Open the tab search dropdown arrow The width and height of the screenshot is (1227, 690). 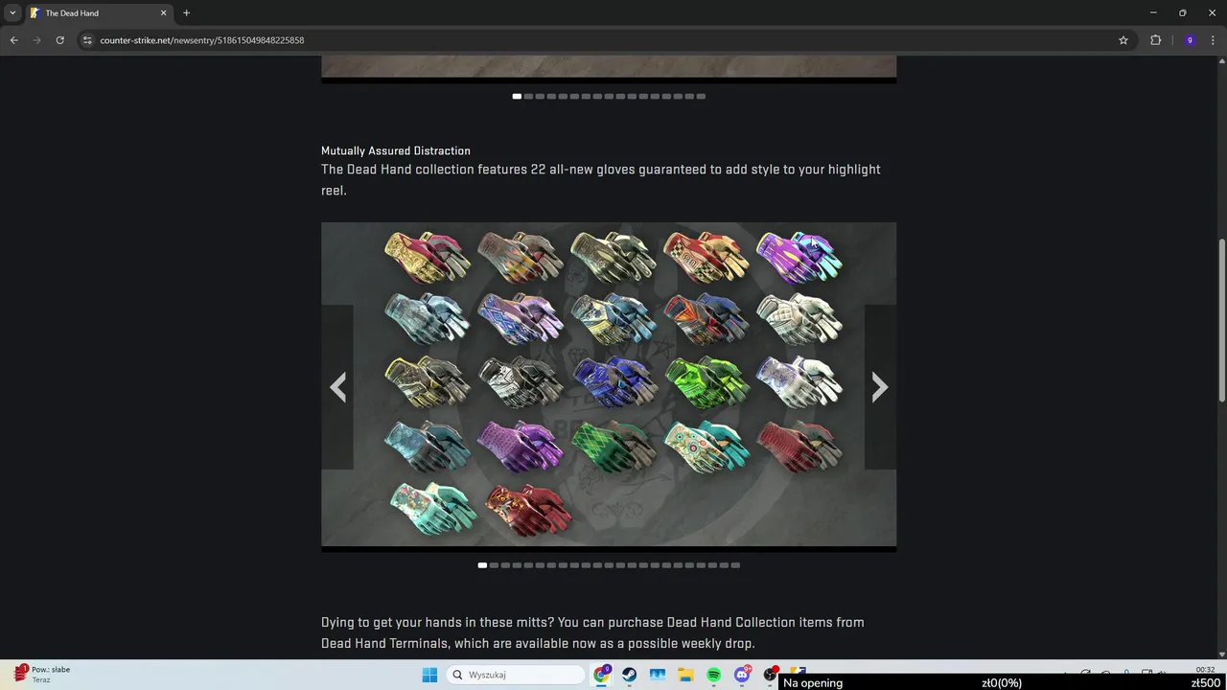12,12
